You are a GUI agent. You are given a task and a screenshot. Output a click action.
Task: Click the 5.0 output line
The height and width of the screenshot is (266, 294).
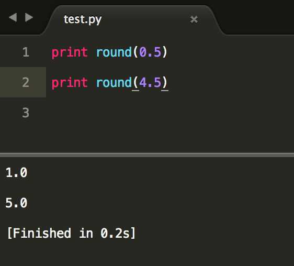click(x=17, y=203)
